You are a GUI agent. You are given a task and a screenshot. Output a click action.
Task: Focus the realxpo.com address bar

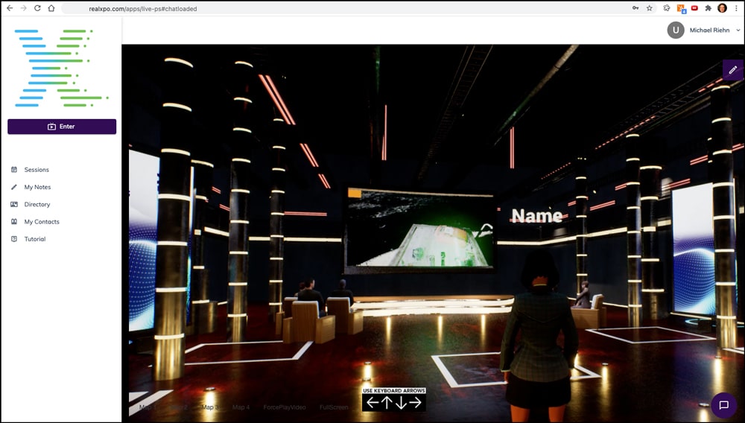[359, 8]
